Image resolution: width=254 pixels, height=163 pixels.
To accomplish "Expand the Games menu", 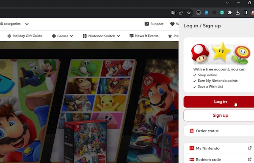I will [62, 36].
